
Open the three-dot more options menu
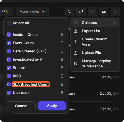coord(115,11)
